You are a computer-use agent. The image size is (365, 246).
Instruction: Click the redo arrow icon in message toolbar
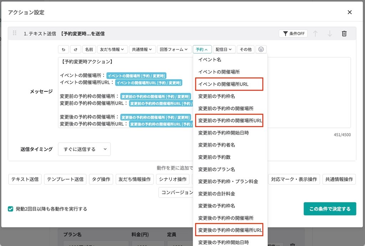click(x=76, y=49)
